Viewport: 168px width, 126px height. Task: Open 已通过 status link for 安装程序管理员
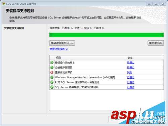tap(131, 68)
